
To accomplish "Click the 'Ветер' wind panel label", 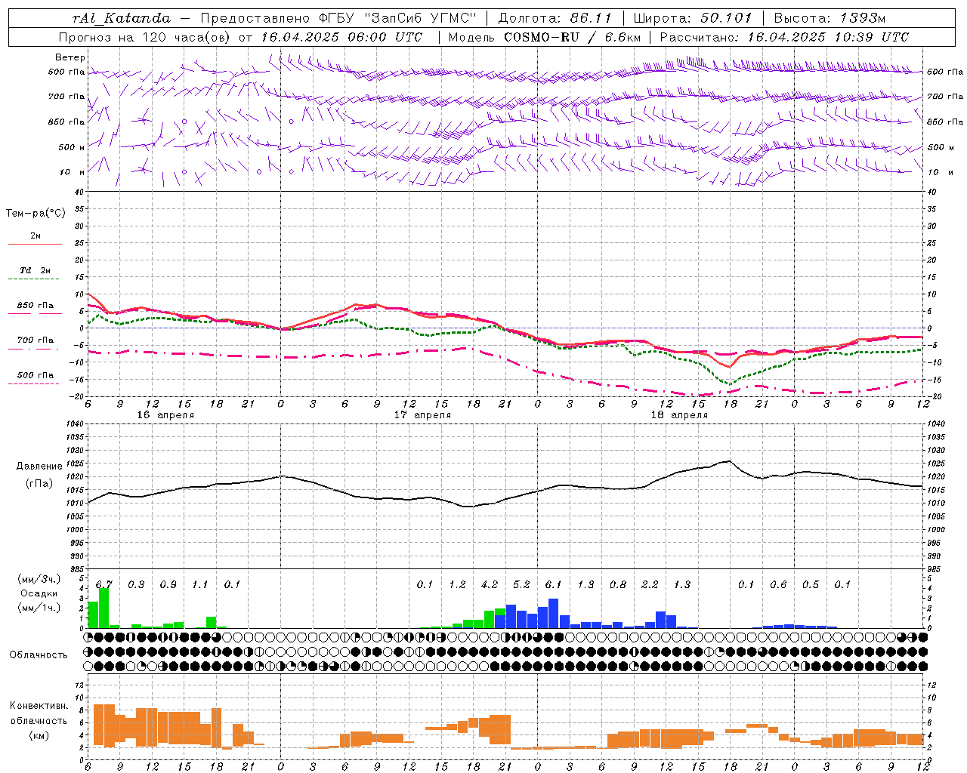I will (x=70, y=57).
